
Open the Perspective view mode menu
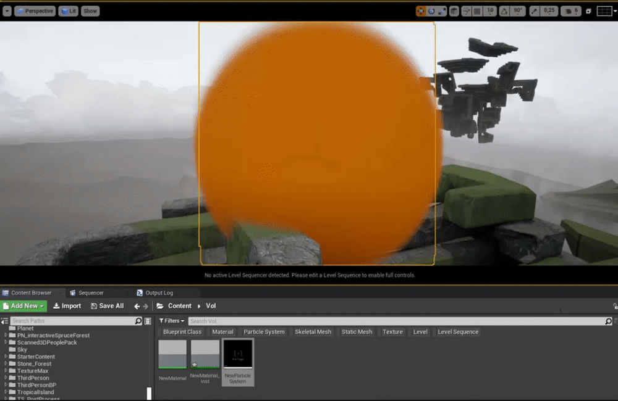tap(35, 11)
